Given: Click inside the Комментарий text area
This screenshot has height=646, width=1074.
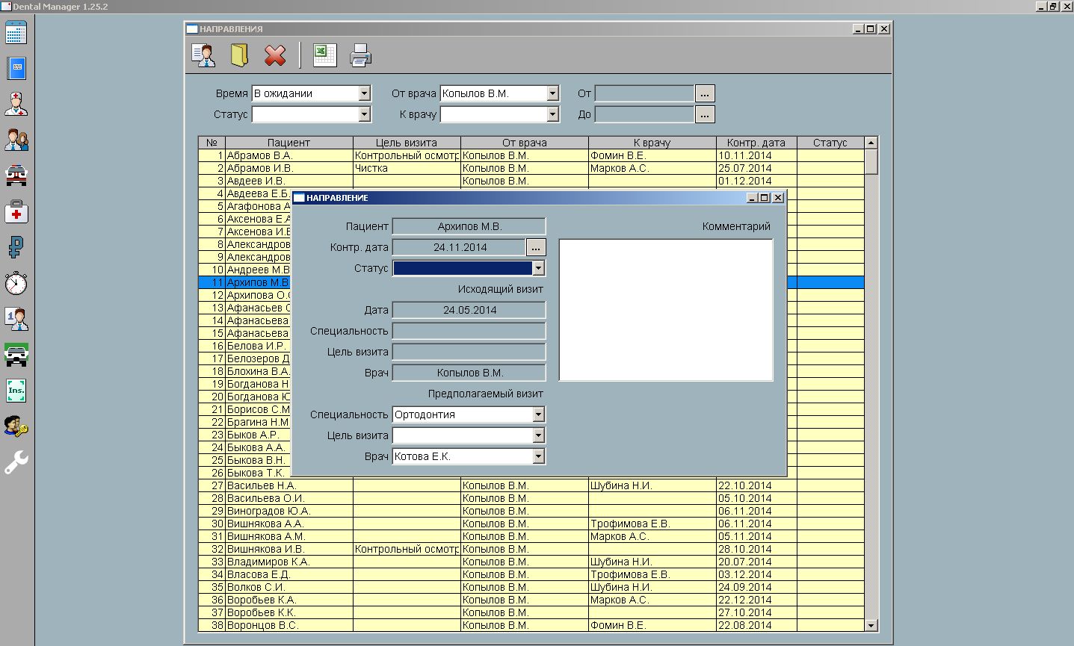Looking at the screenshot, I should point(665,310).
